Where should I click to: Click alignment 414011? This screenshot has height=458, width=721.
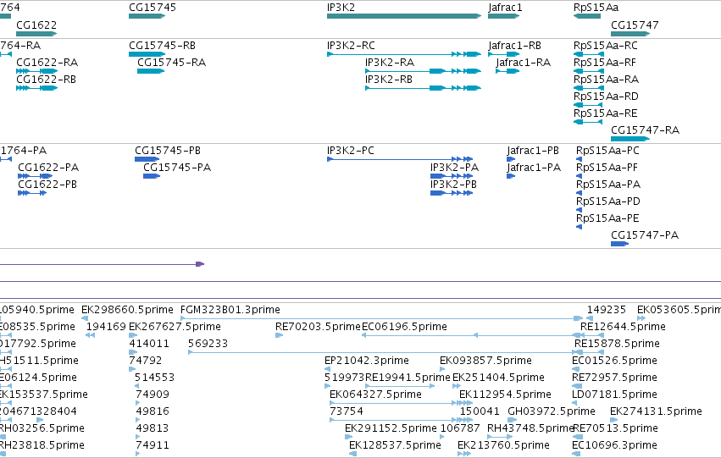(x=149, y=344)
